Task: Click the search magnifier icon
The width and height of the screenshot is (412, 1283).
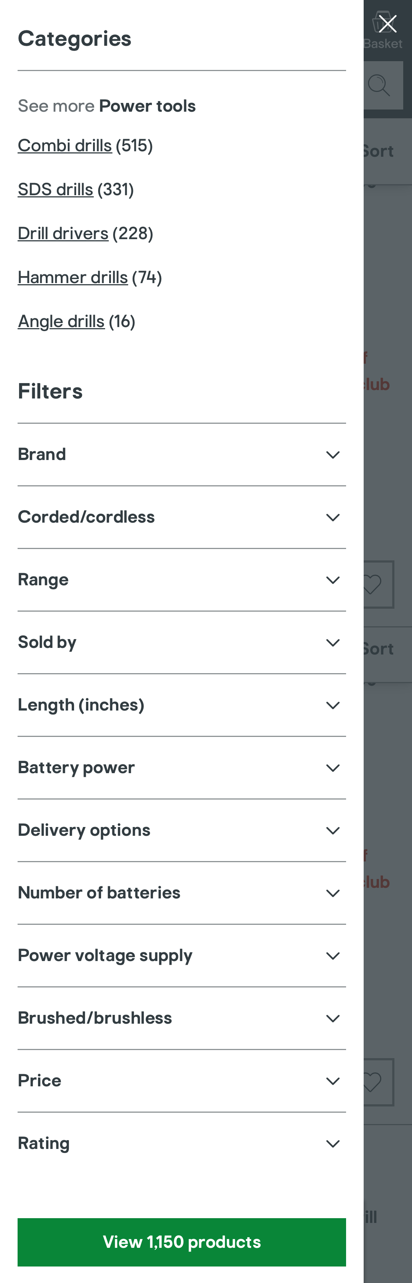Action: pos(379,85)
